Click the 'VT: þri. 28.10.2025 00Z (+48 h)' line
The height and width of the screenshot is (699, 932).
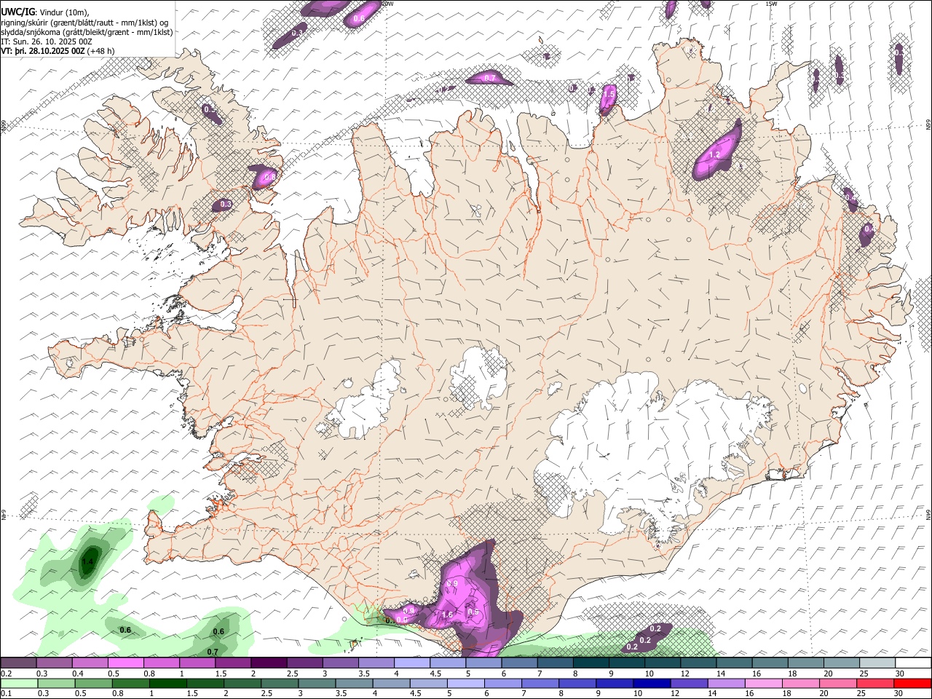pos(58,52)
